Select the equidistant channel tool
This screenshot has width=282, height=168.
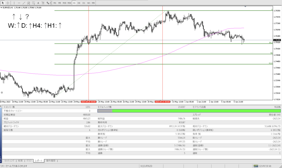click(x=29, y=3)
